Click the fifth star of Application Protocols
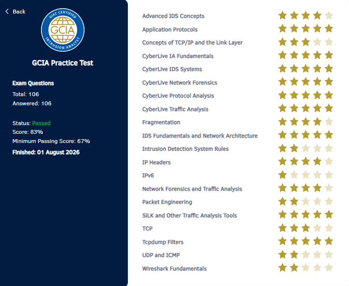 (x=329, y=29)
